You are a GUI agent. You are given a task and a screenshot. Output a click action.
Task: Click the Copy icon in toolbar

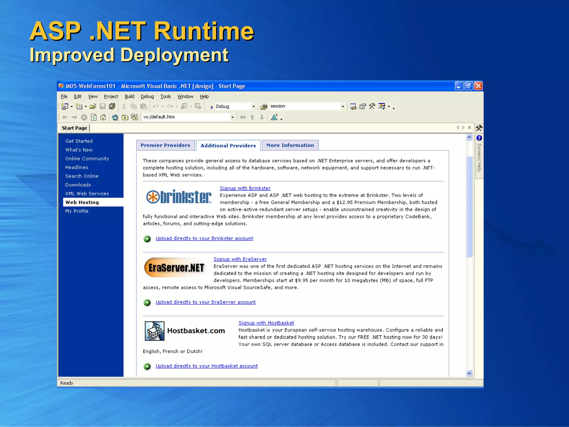click(x=134, y=106)
